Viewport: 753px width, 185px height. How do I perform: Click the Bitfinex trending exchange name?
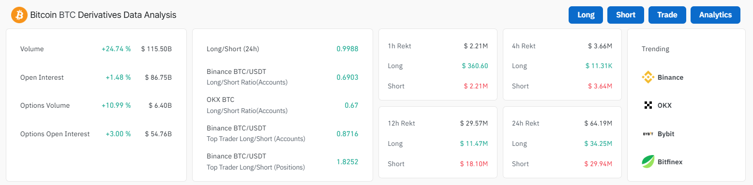pos(670,162)
